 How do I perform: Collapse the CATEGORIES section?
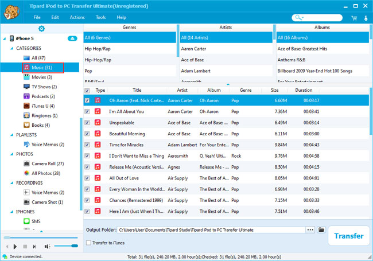point(11,48)
